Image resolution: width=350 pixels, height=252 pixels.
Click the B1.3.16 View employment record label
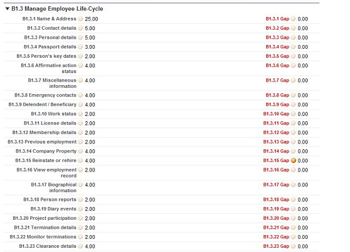[47, 173]
